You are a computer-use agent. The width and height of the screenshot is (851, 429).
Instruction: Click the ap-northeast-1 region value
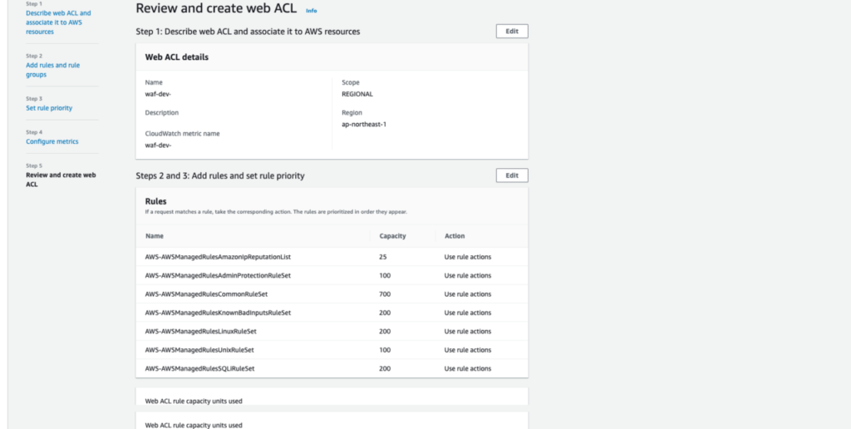(x=364, y=125)
